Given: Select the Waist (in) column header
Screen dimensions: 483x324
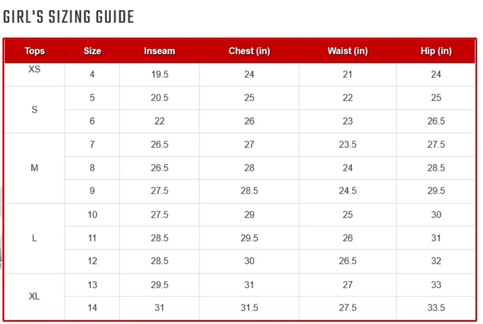Looking at the screenshot, I should coord(348,51).
